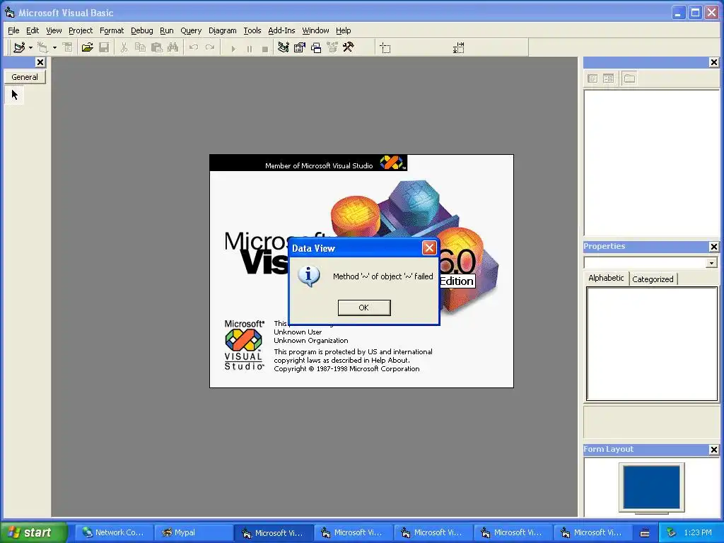This screenshot has width=724, height=543.
Task: Click the View Object icon in Project Explorer
Action: point(609,78)
